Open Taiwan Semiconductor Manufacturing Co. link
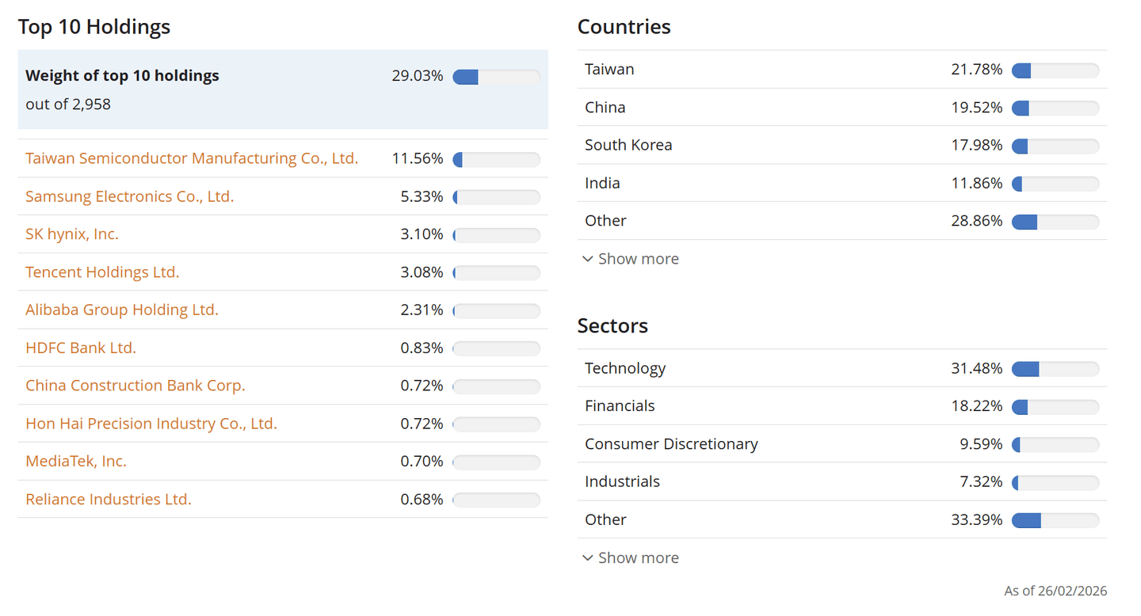 (192, 158)
